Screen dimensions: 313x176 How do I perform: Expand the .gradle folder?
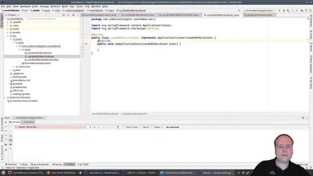[8, 22]
